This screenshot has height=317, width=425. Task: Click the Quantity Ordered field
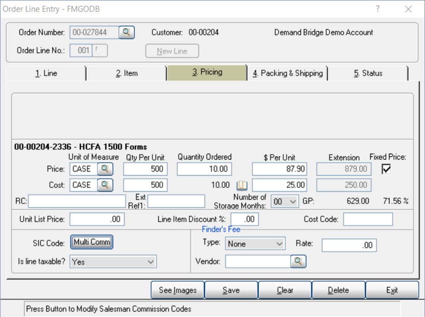click(x=204, y=169)
